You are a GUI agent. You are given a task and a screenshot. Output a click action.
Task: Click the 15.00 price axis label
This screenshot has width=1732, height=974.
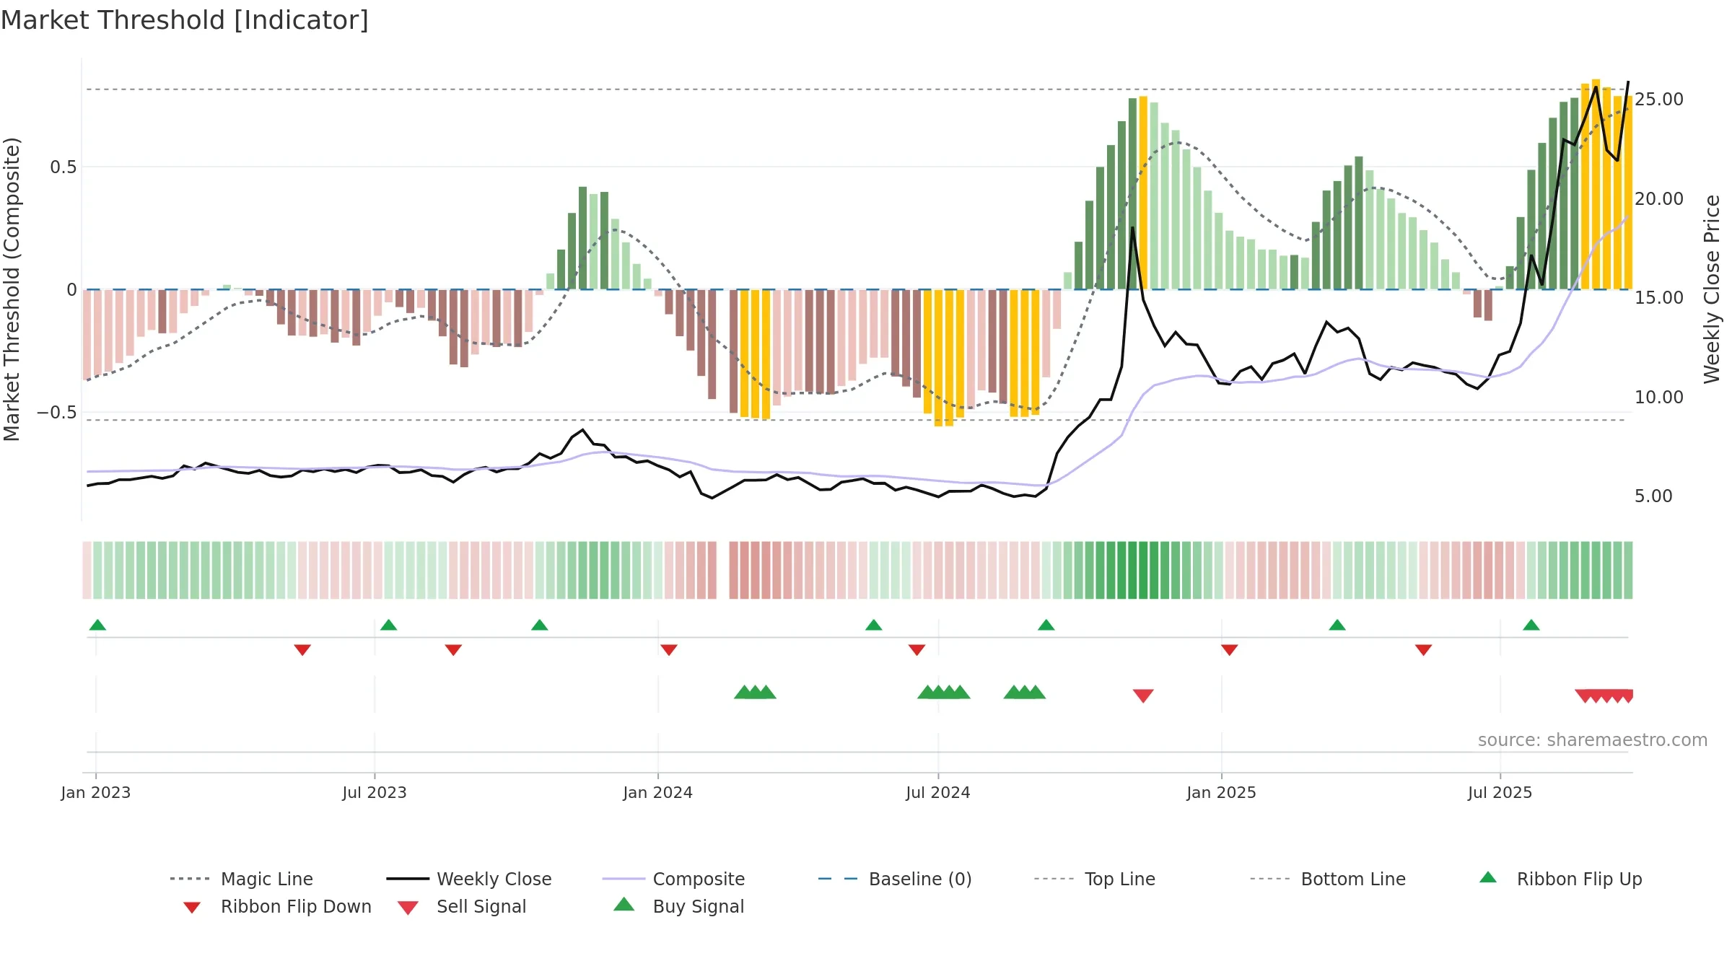1659,297
